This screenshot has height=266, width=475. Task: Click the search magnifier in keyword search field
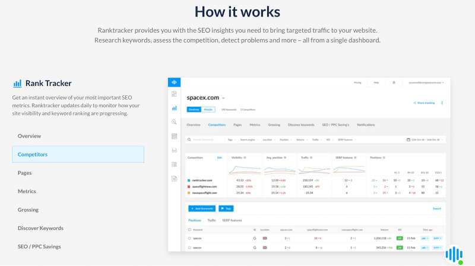coord(189,140)
